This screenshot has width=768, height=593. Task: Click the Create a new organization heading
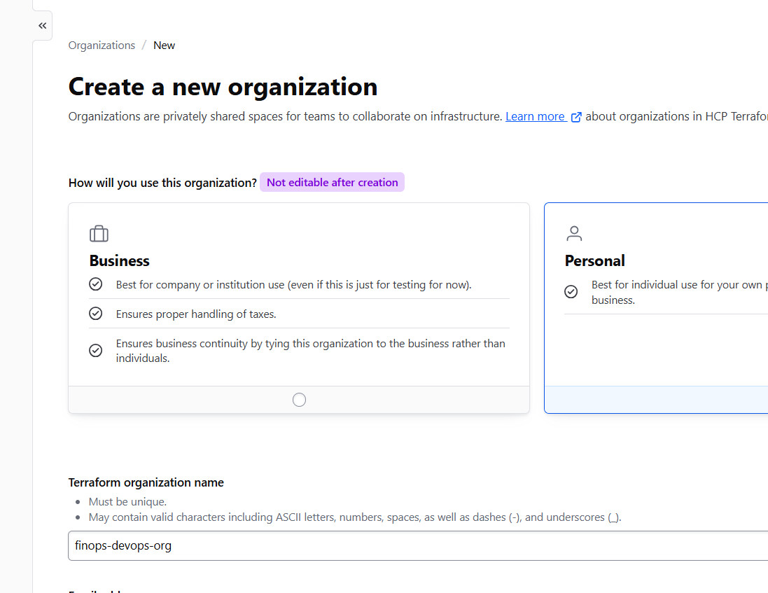[223, 87]
